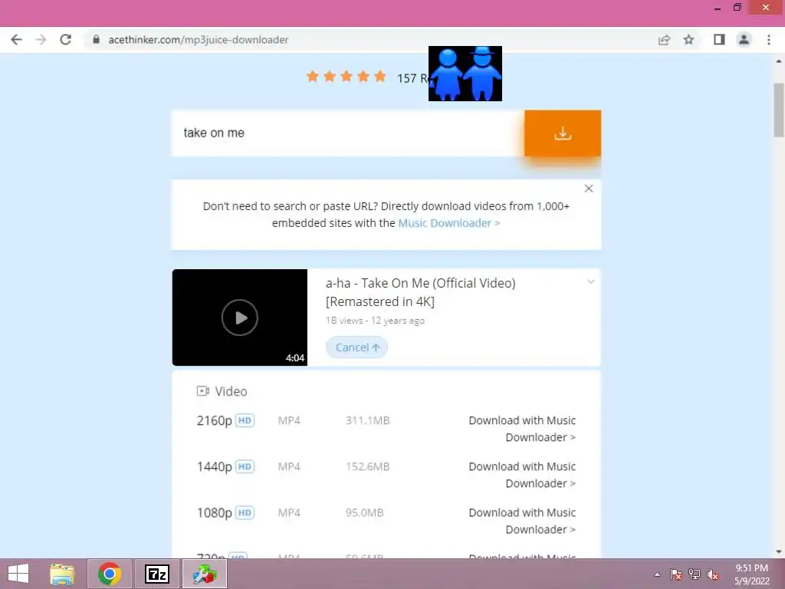Open the colorful tool taskbar app

(205, 574)
